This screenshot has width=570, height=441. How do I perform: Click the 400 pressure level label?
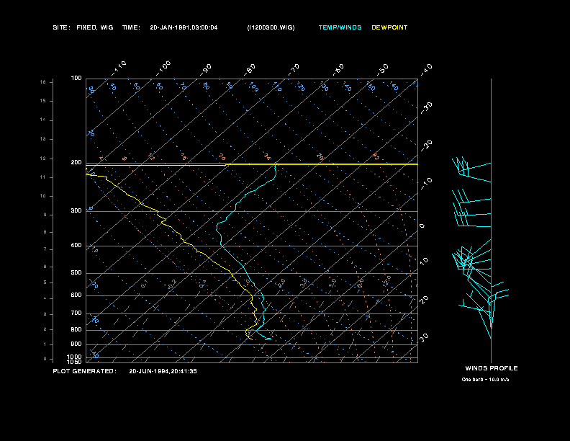76,245
